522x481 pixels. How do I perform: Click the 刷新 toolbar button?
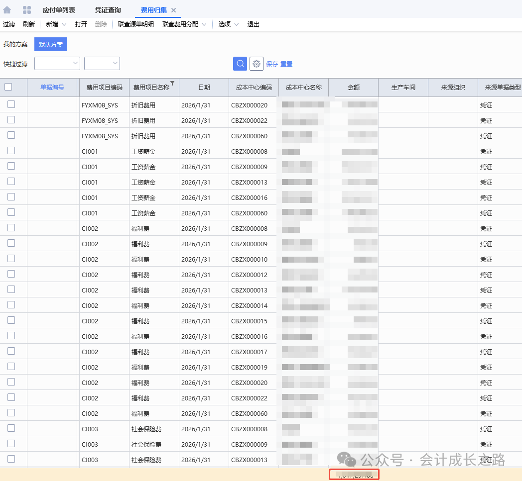(x=29, y=24)
